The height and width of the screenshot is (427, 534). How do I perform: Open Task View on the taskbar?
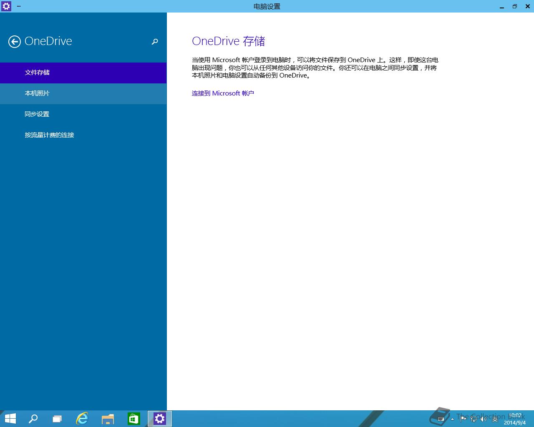(x=57, y=419)
